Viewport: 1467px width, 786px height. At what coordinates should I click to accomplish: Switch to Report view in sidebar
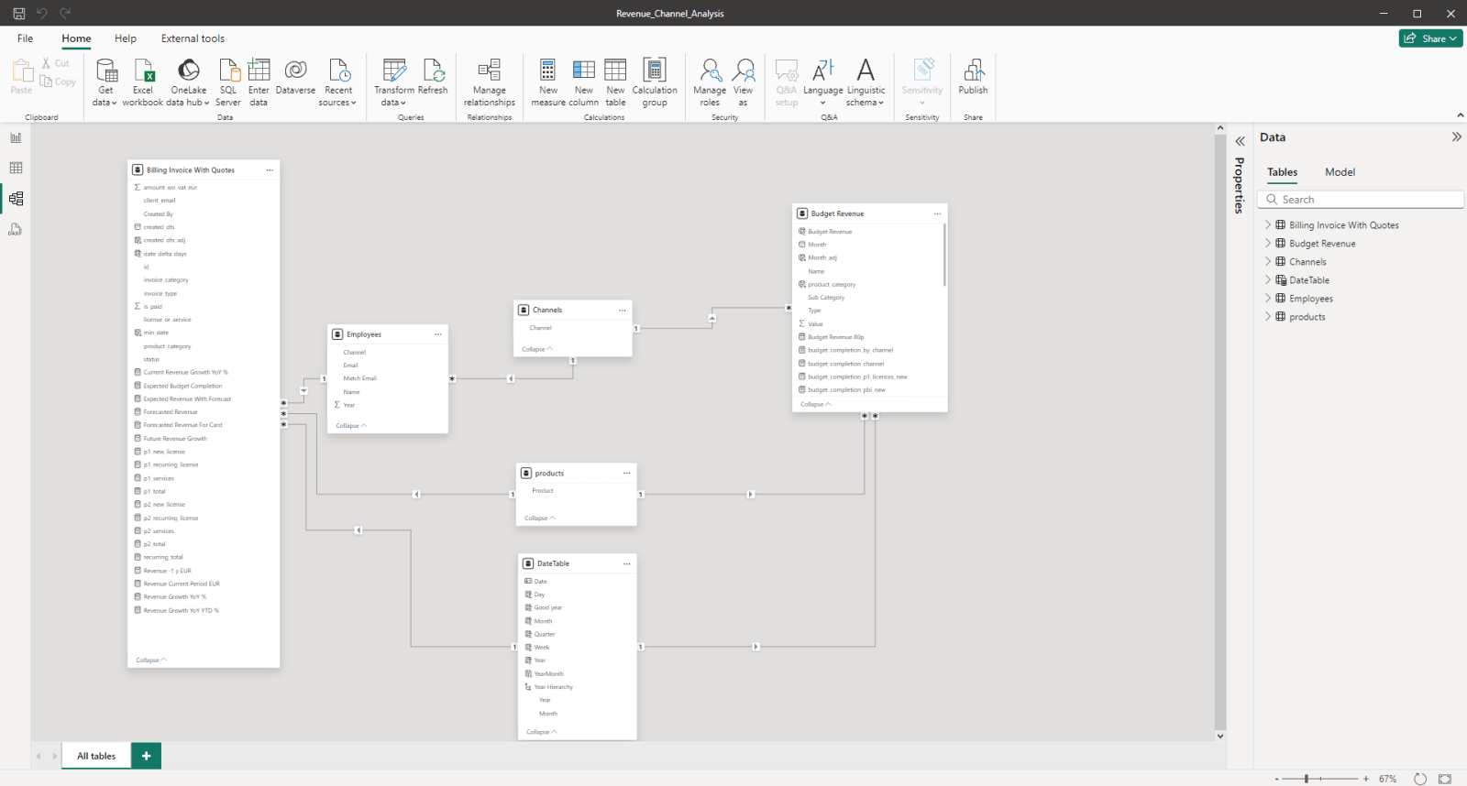click(x=16, y=137)
